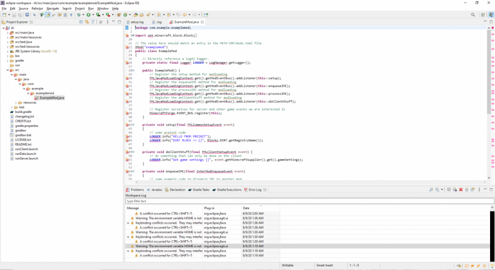This screenshot has width=495, height=270.
Task: Click the Open Type toolbar icon
Action: point(136,14)
